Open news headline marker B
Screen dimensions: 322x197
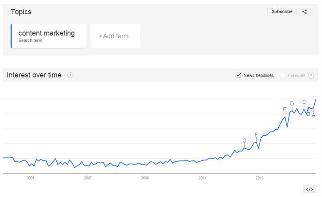click(308, 115)
